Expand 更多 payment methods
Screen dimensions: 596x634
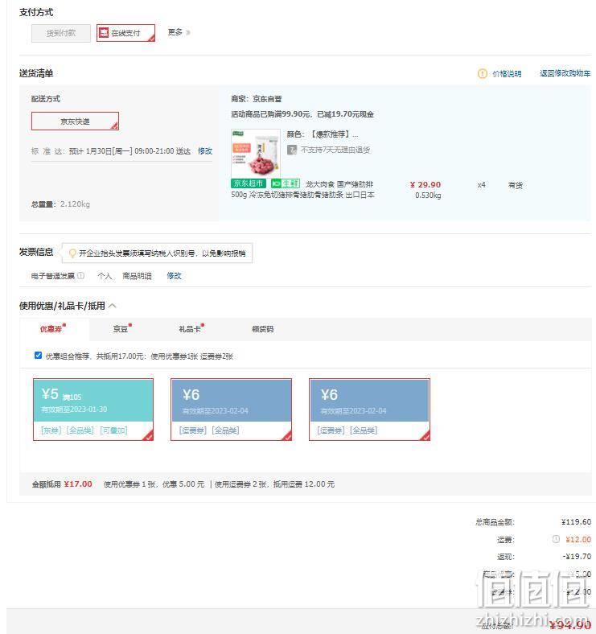point(179,32)
